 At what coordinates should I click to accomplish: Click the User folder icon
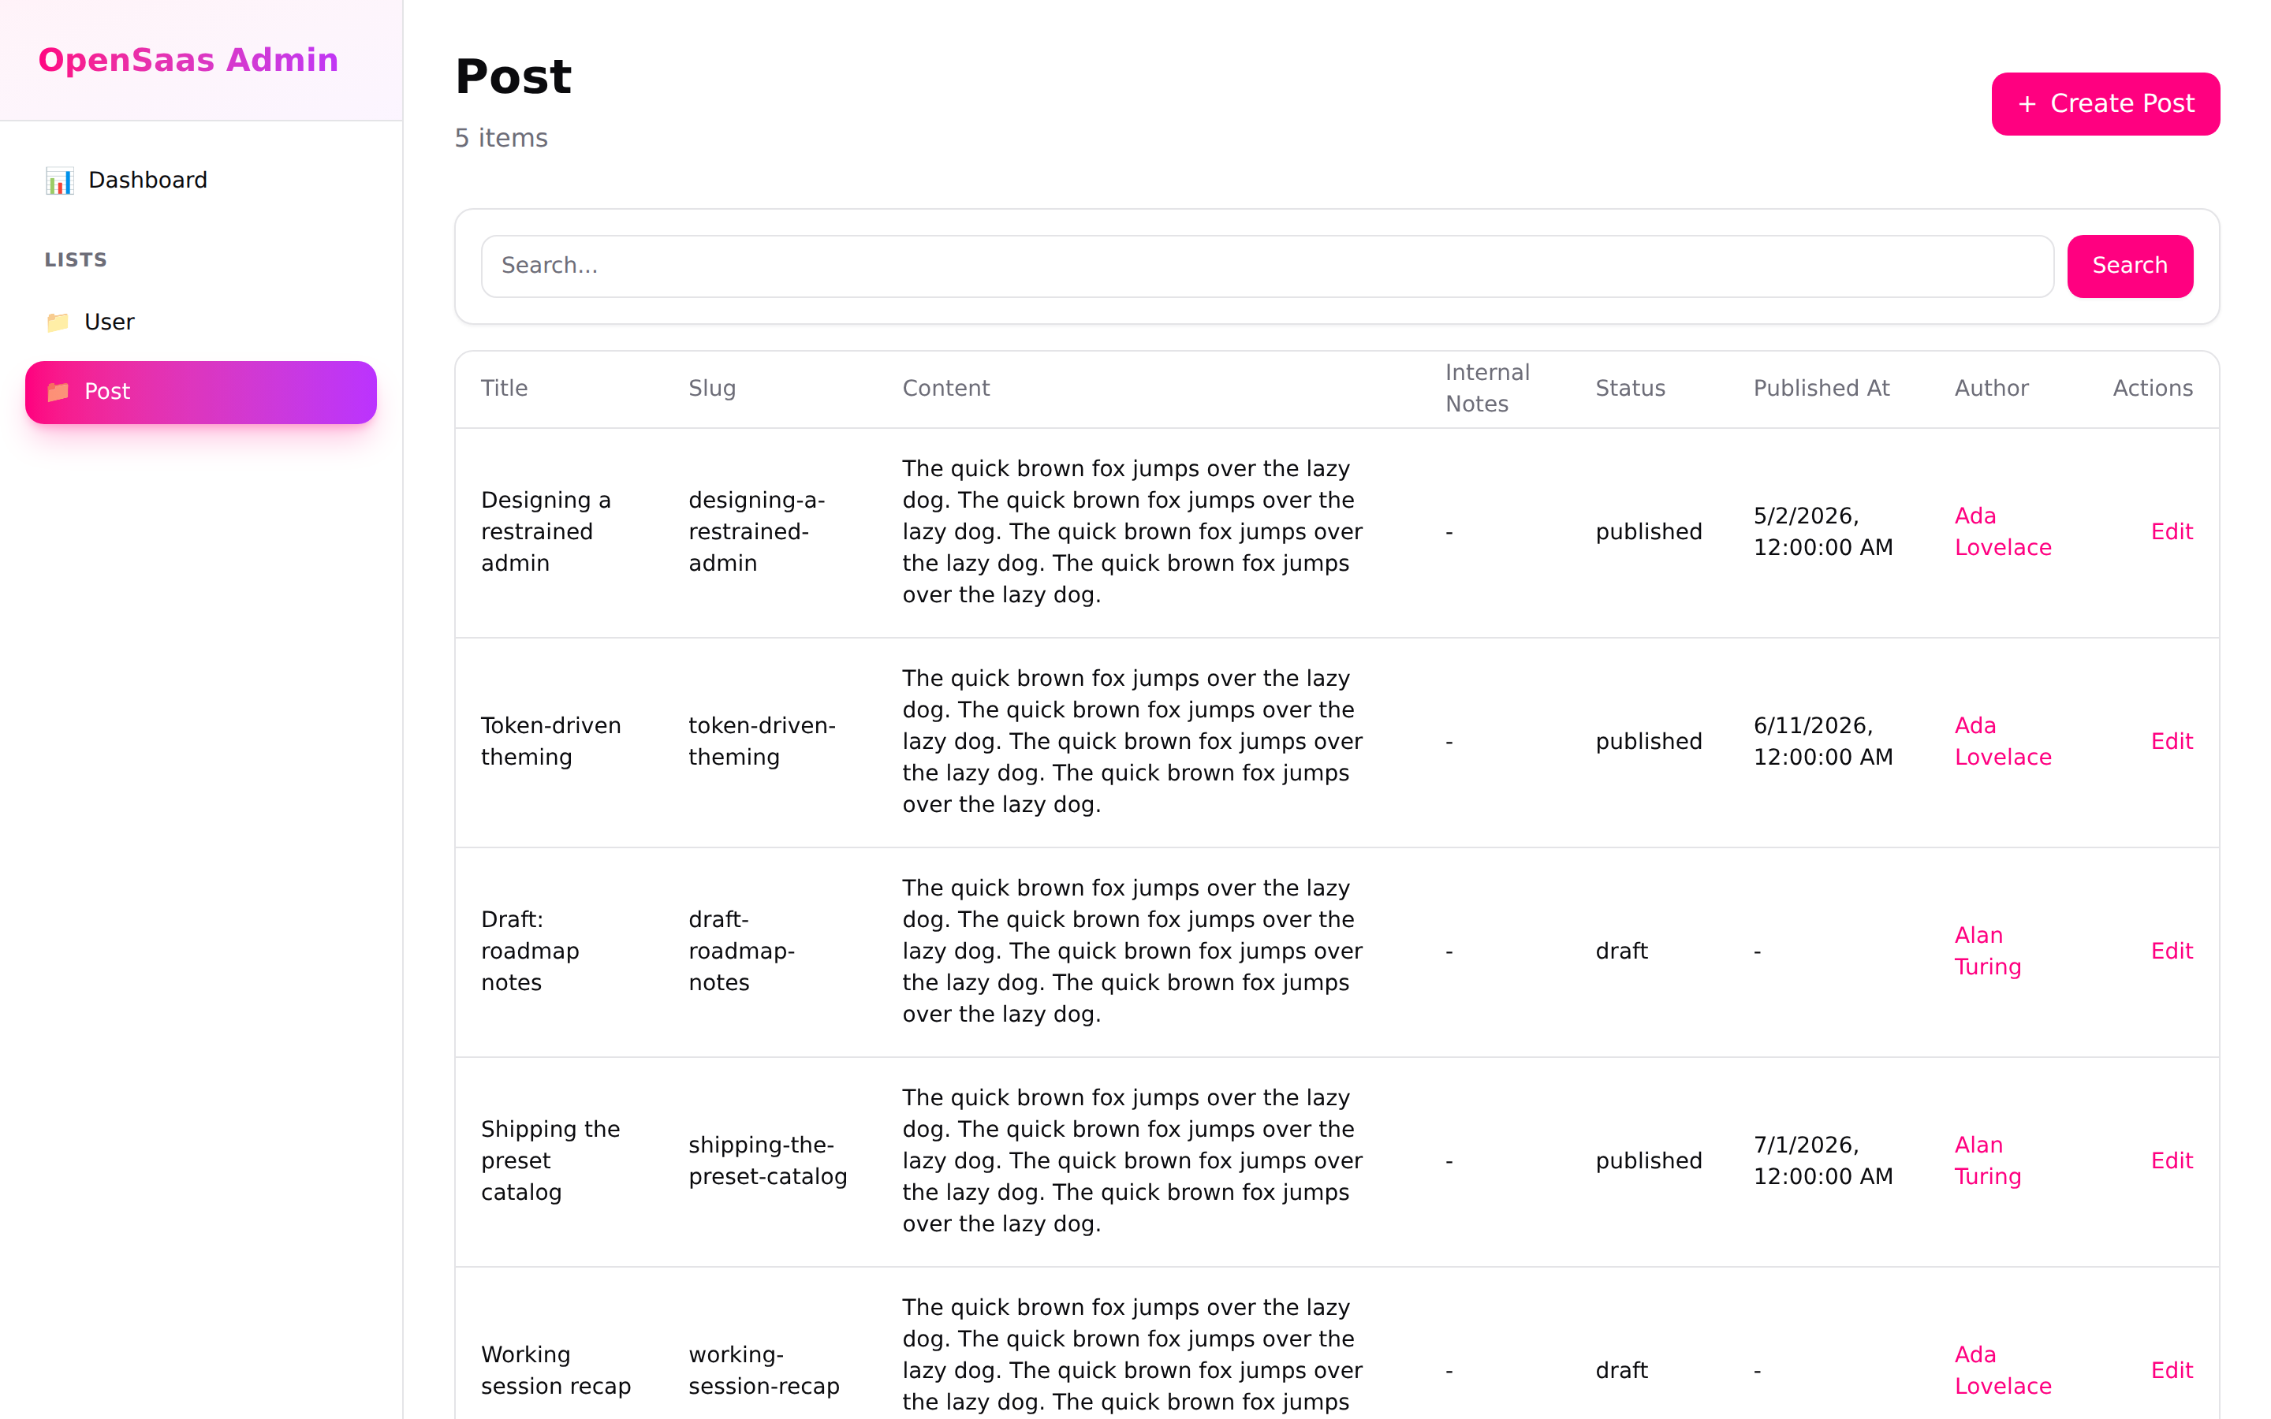58,322
